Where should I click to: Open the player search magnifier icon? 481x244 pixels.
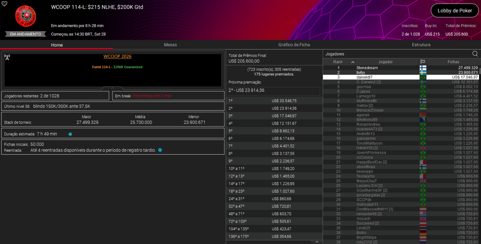[475, 54]
